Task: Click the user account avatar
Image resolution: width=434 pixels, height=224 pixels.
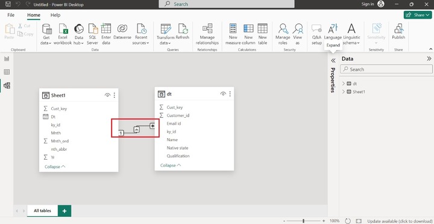Action: [381, 4]
